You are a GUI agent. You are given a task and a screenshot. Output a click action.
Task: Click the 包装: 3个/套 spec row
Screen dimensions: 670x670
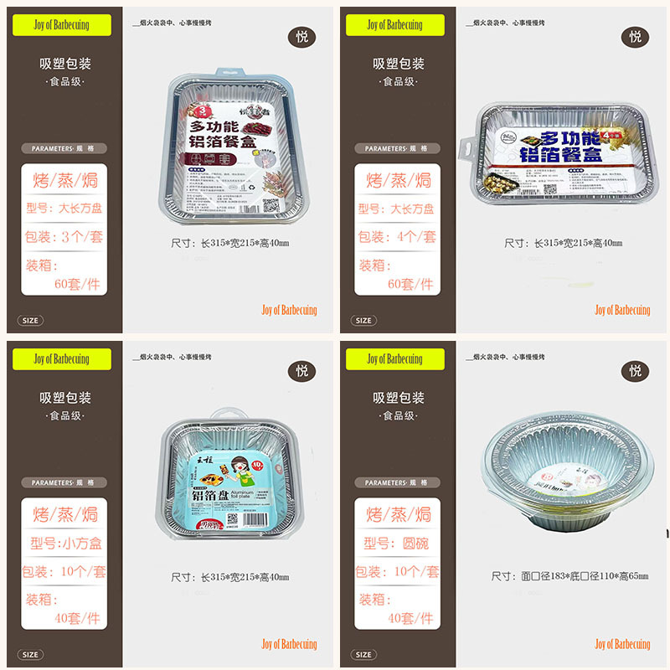point(64,237)
